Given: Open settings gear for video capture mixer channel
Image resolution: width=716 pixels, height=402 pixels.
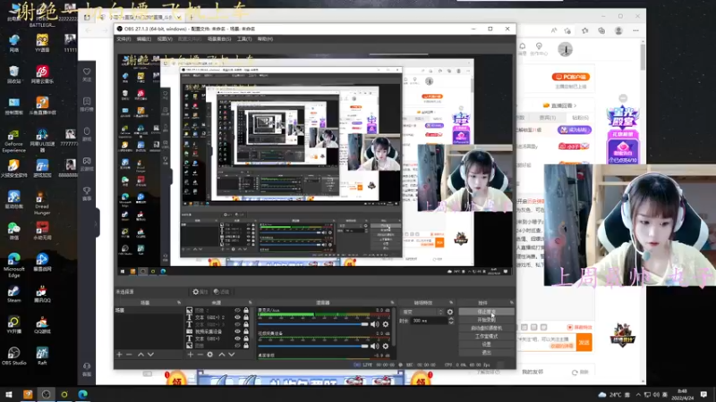Looking at the screenshot, I should tap(386, 346).
